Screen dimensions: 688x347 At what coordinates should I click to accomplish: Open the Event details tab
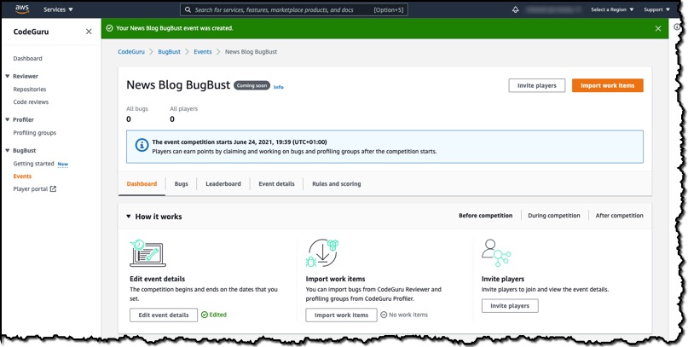tap(276, 184)
